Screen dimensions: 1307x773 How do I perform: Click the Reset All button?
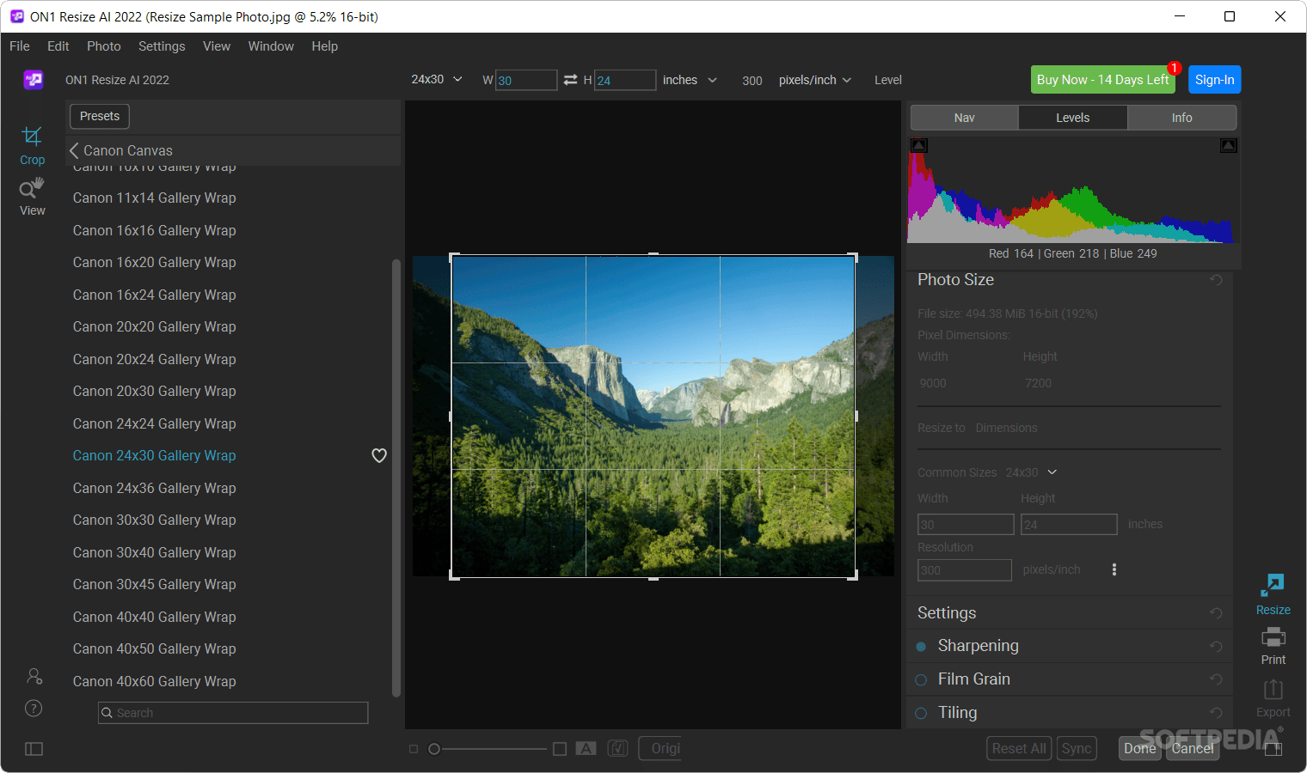point(1019,749)
